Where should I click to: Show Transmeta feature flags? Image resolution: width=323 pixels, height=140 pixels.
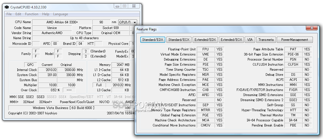[x=266, y=40]
